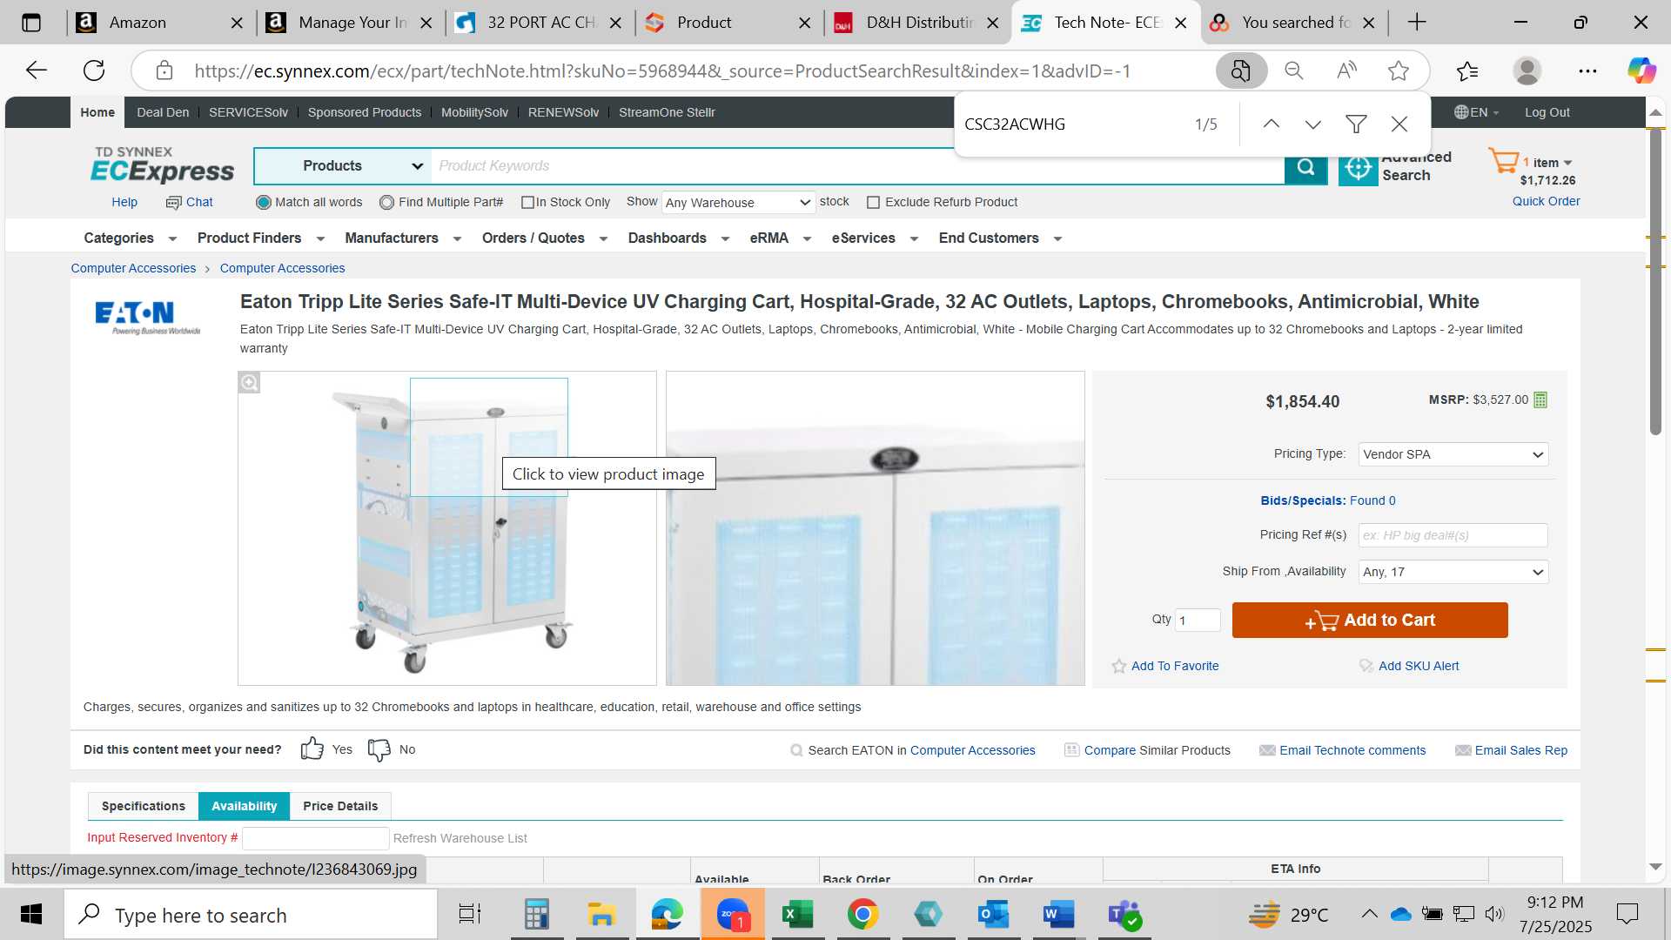The image size is (1671, 940).
Task: Enable the In Stock Only checkbox
Action: coord(527,203)
